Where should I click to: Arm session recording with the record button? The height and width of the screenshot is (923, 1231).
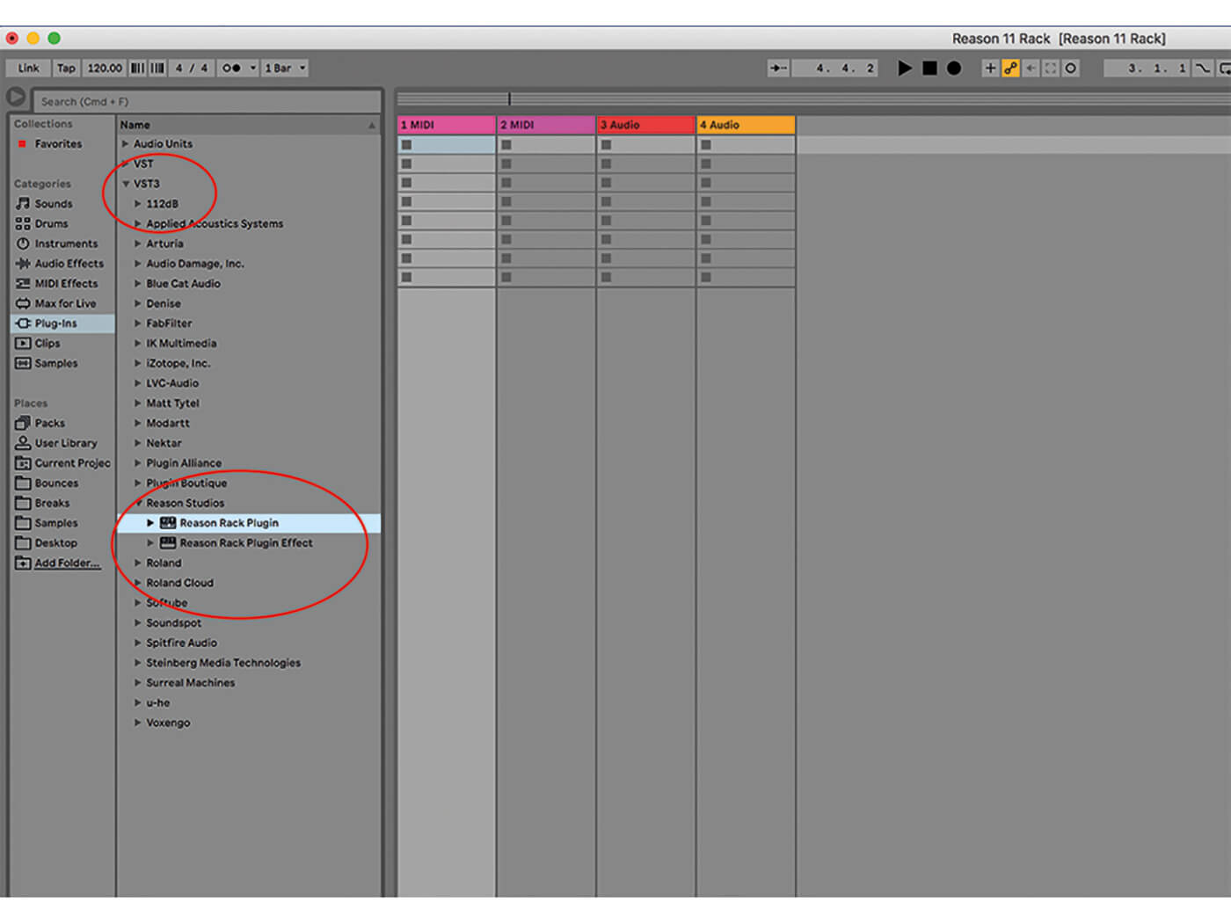(954, 68)
